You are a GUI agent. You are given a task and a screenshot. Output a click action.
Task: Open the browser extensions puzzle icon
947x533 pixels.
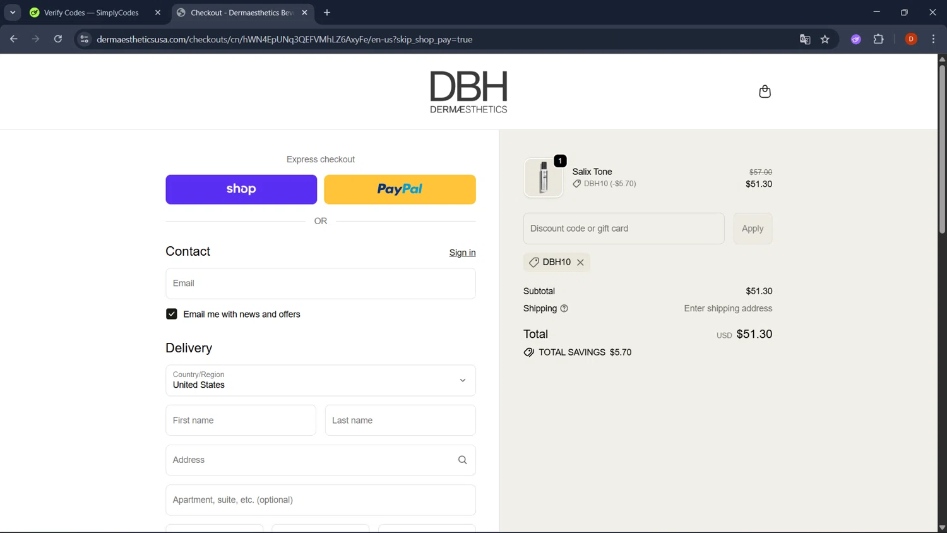click(878, 39)
